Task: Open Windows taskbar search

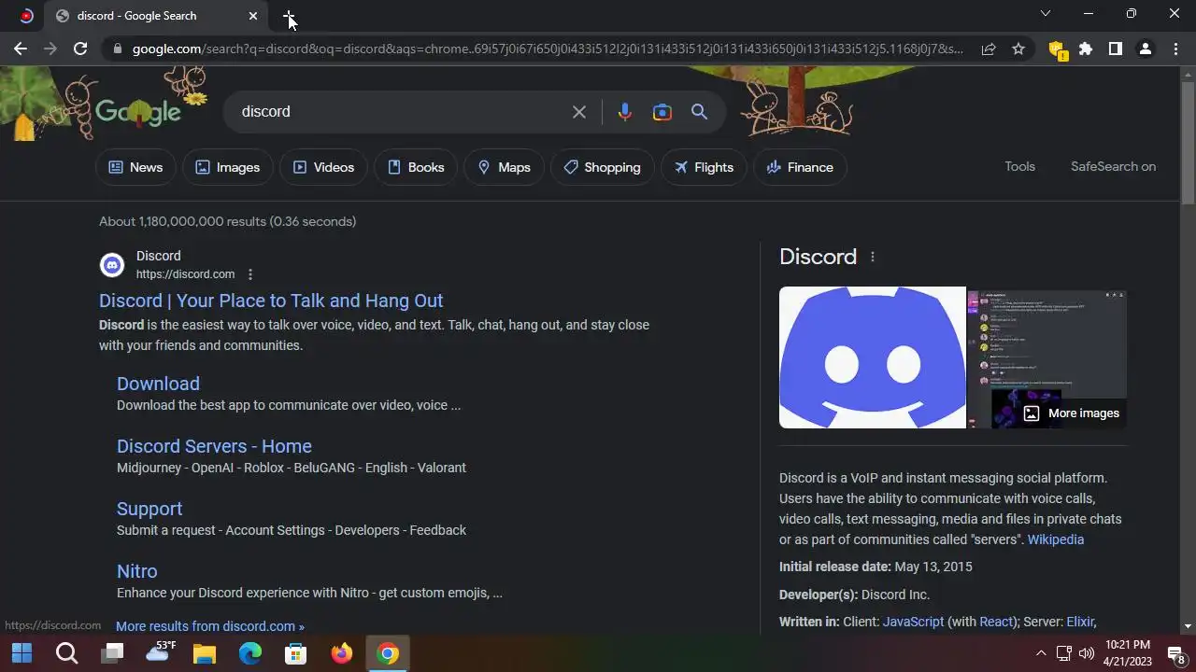Action: tap(66, 653)
